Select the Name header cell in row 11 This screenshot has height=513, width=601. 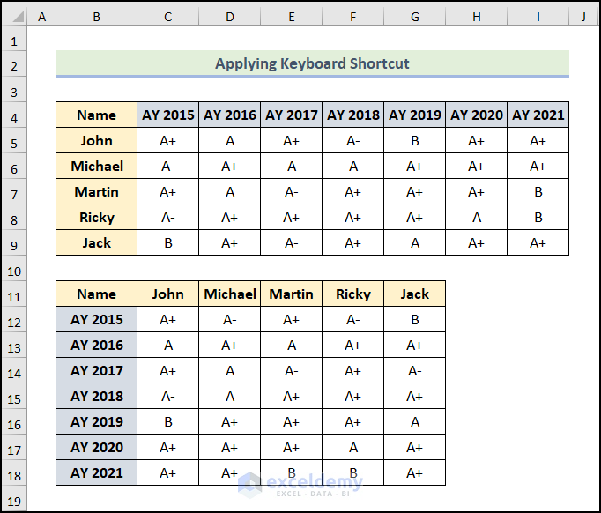pyautogui.click(x=96, y=294)
